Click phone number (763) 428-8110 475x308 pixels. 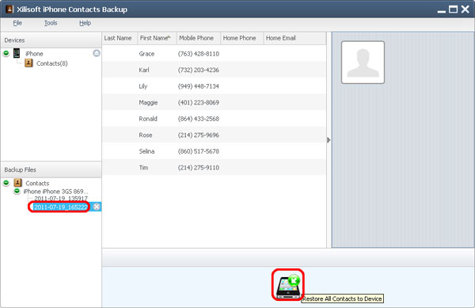coord(199,54)
